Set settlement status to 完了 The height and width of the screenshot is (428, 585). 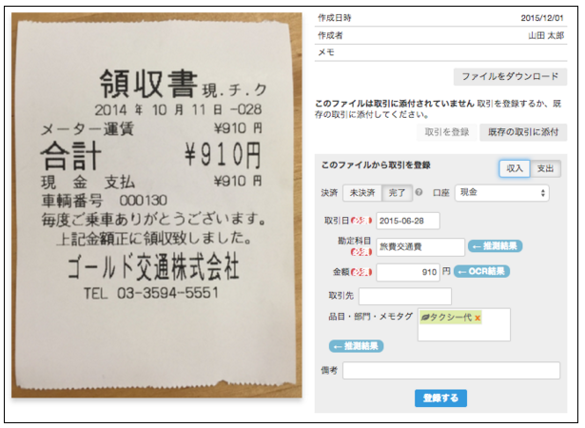click(397, 193)
